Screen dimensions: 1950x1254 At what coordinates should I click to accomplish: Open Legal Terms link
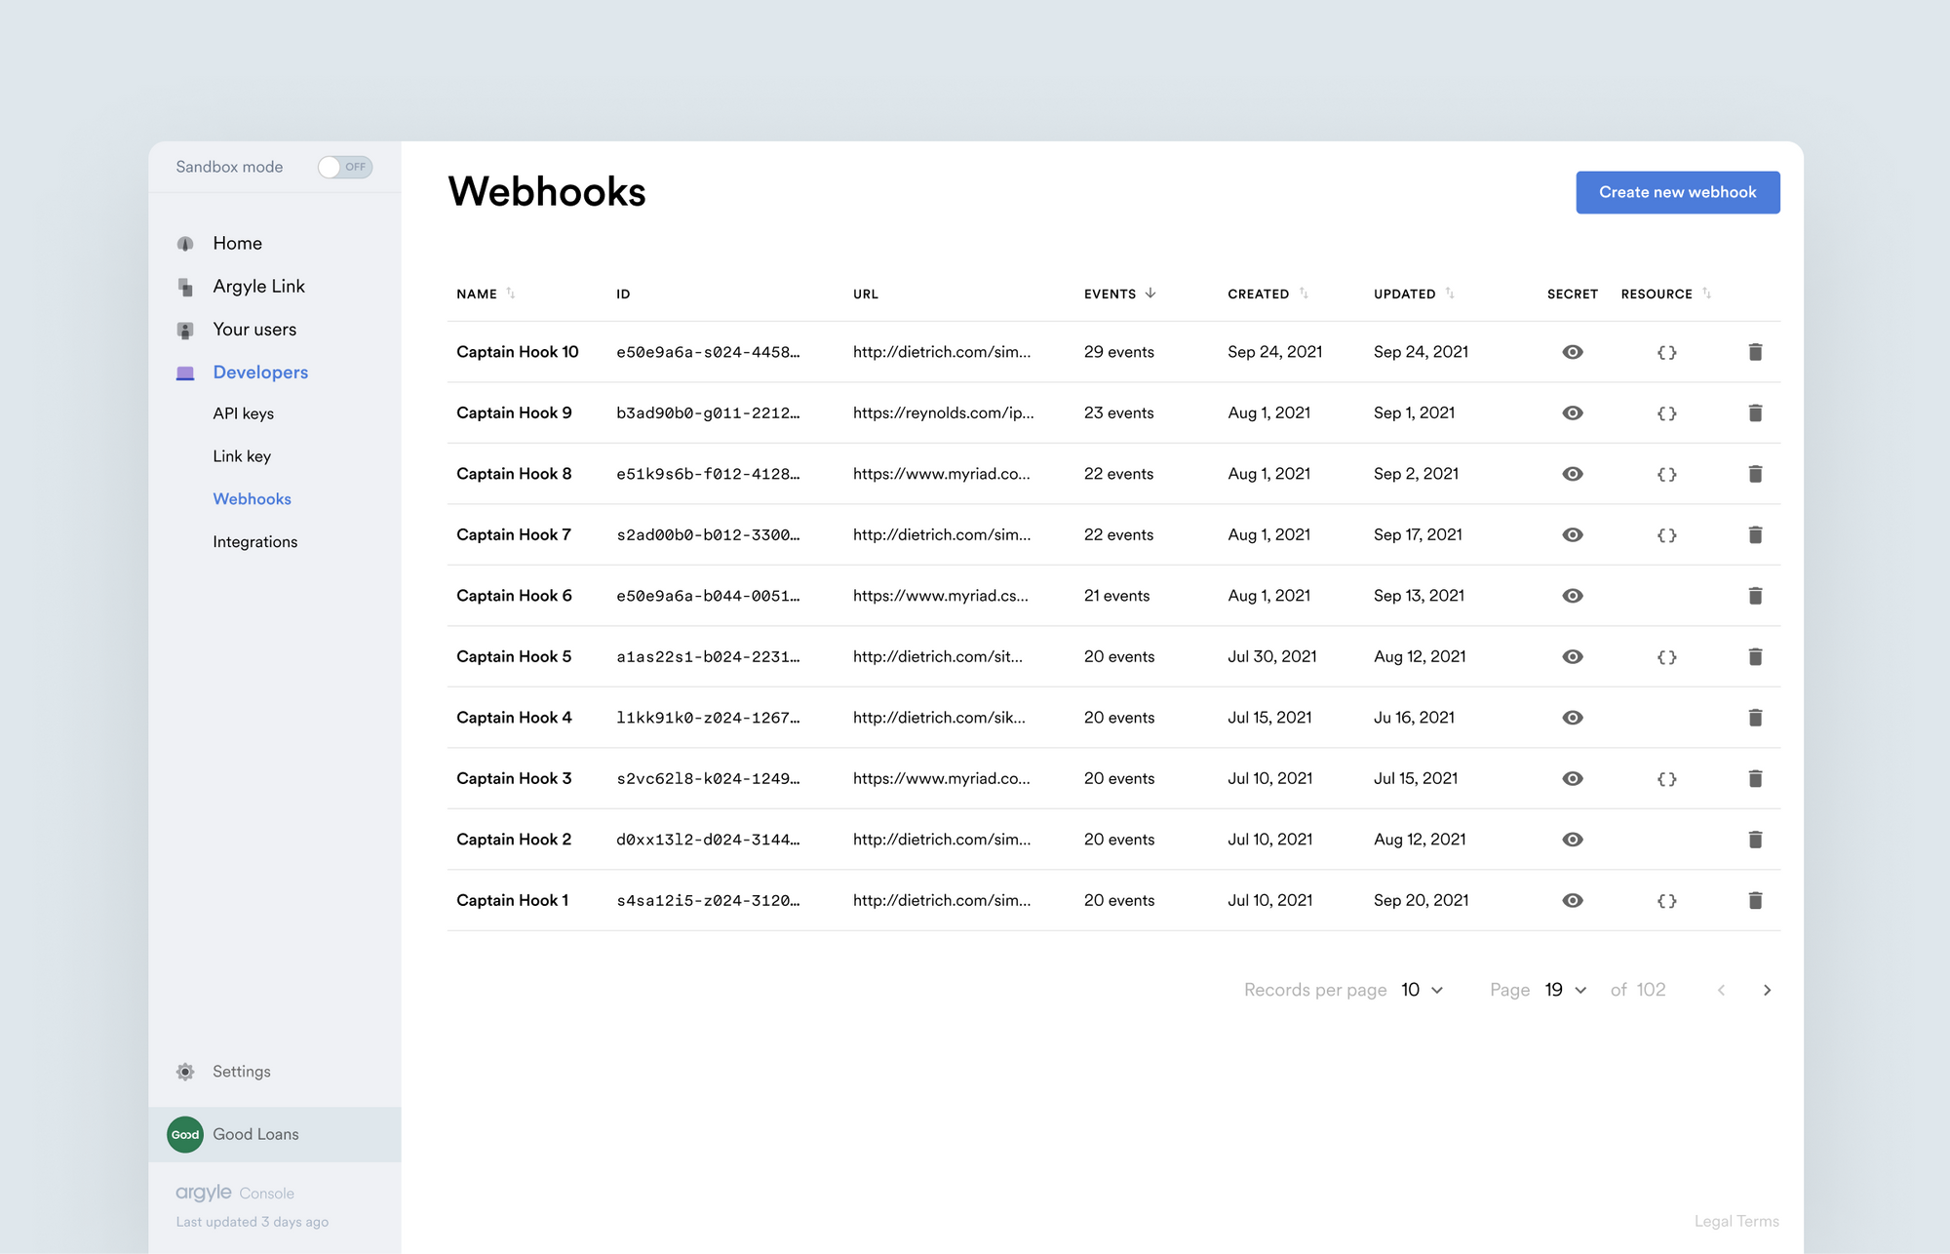pyautogui.click(x=1735, y=1221)
